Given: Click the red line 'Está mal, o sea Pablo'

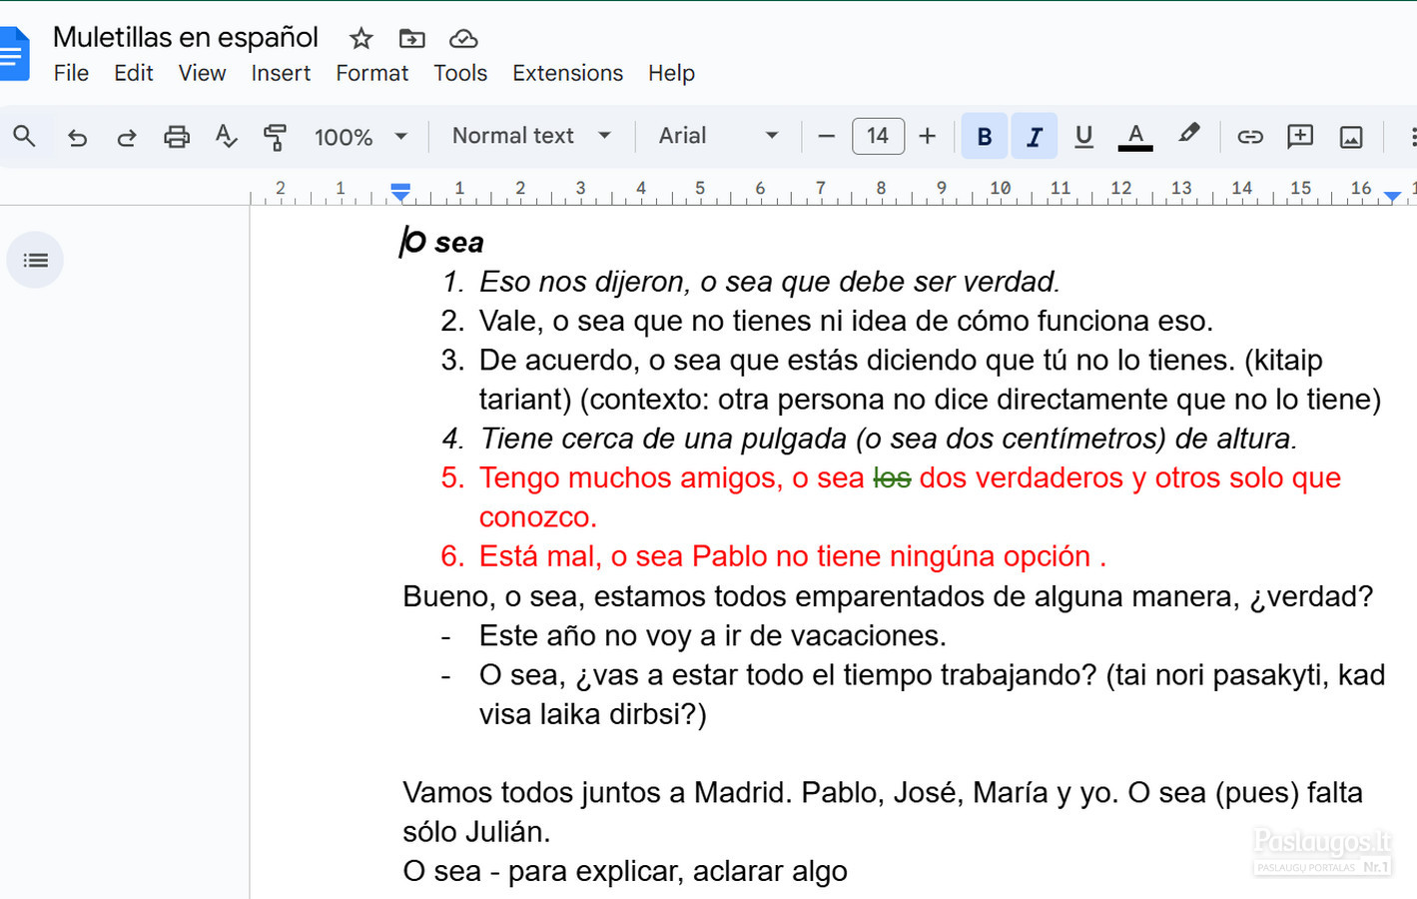Looking at the screenshot, I should coord(793,556).
